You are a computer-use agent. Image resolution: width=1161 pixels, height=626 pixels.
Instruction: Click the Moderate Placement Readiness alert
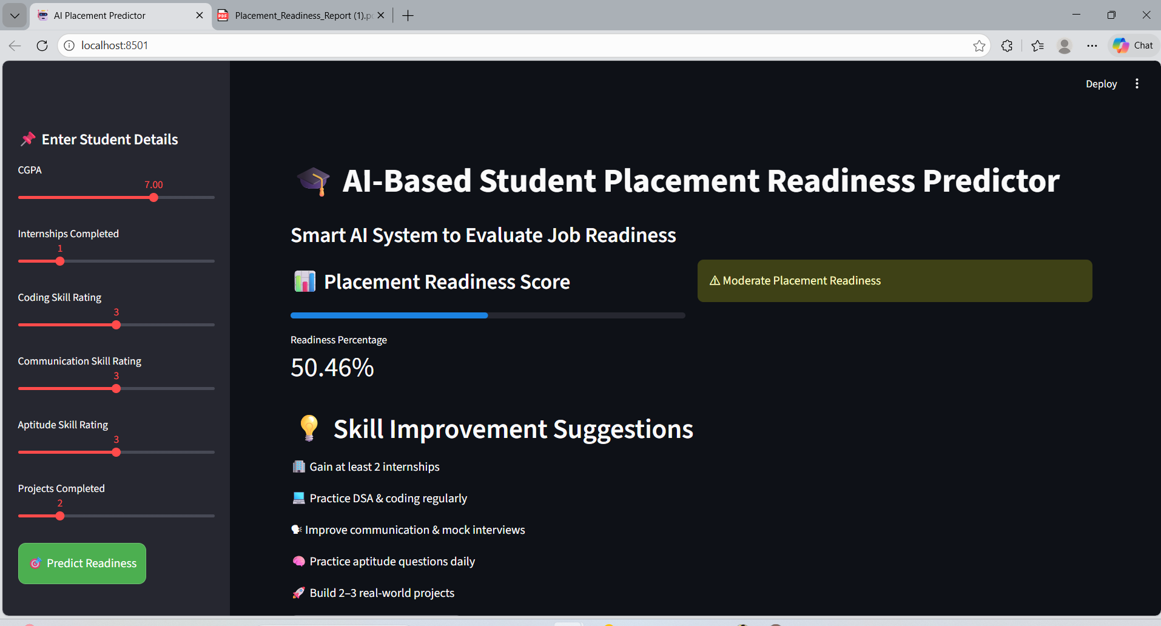[x=895, y=281]
